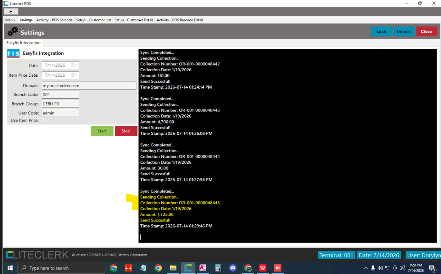Click the Amount: 4,700.00 log line

[x=157, y=122]
